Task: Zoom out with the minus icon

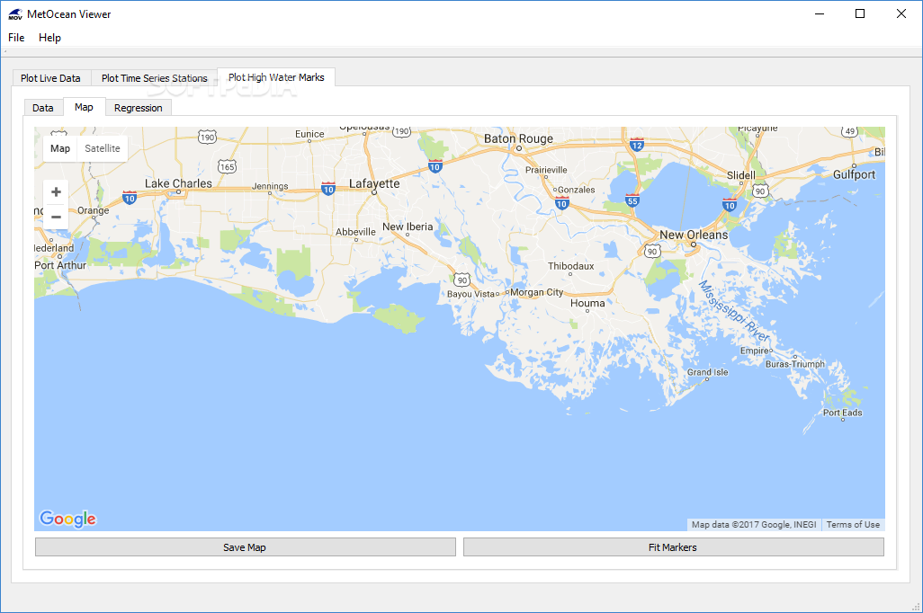Action: click(x=56, y=217)
